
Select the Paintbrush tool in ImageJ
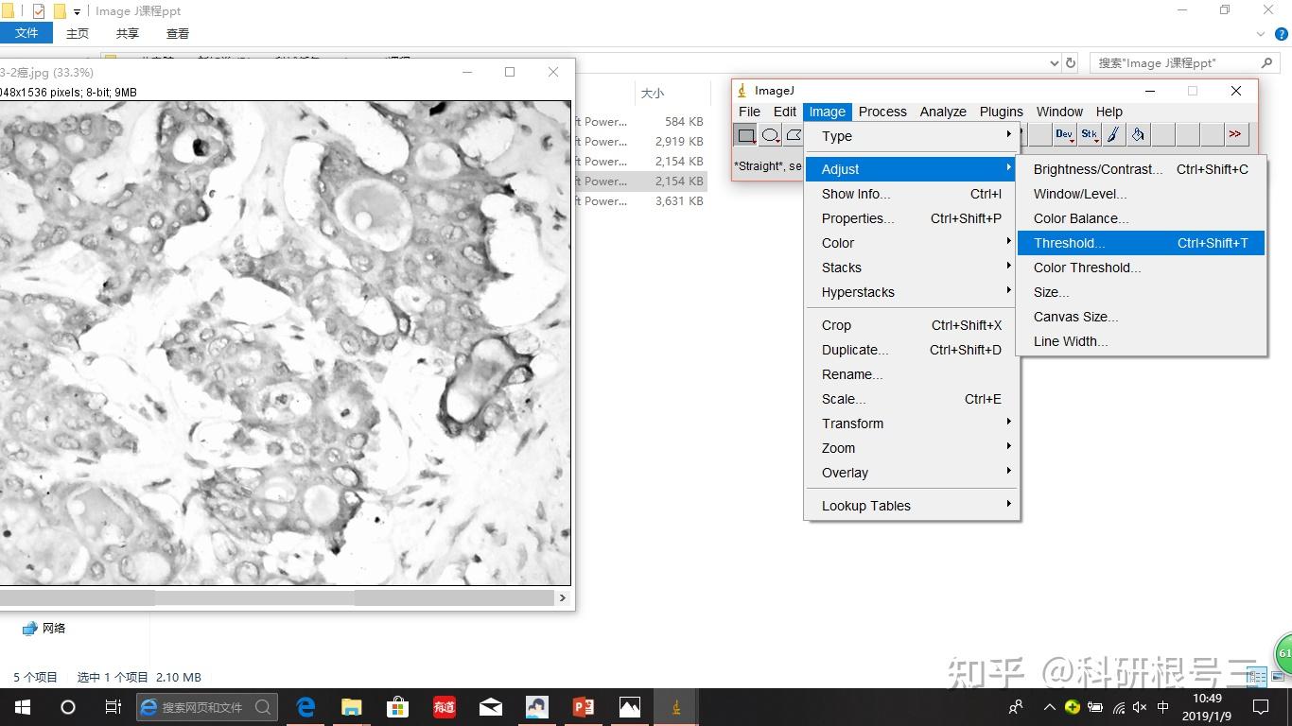coord(1113,135)
